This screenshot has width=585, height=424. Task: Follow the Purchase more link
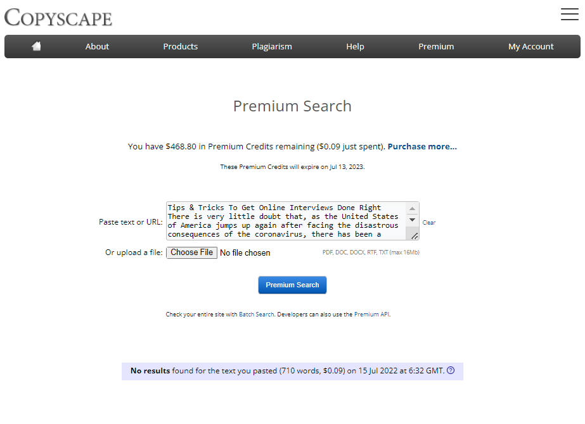click(x=422, y=146)
